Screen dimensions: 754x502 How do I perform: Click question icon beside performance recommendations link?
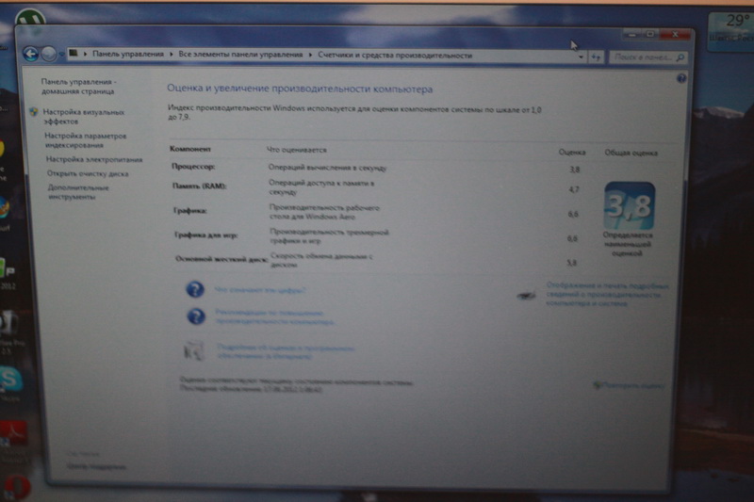pos(196,316)
